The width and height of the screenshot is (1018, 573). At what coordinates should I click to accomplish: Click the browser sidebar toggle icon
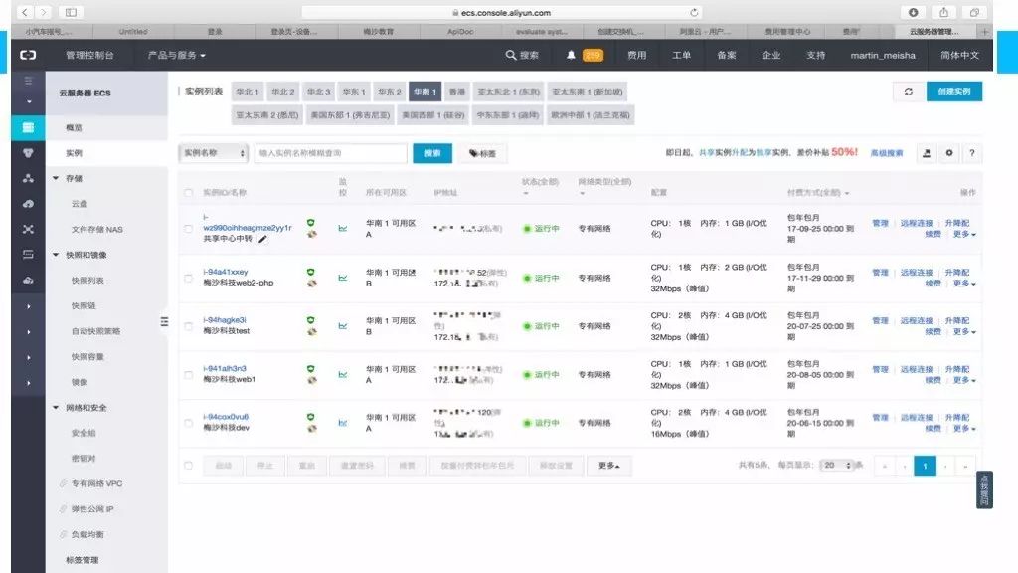[71, 12]
